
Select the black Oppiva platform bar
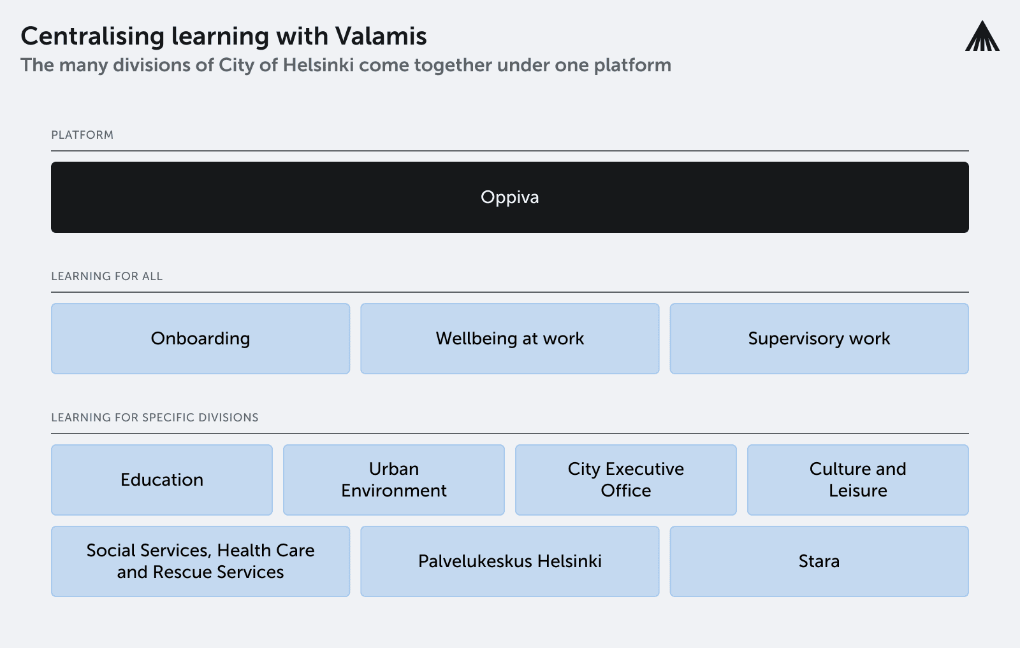(510, 197)
